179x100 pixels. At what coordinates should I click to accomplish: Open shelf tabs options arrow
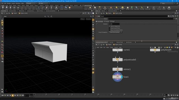pyautogui.click(x=82, y=6)
